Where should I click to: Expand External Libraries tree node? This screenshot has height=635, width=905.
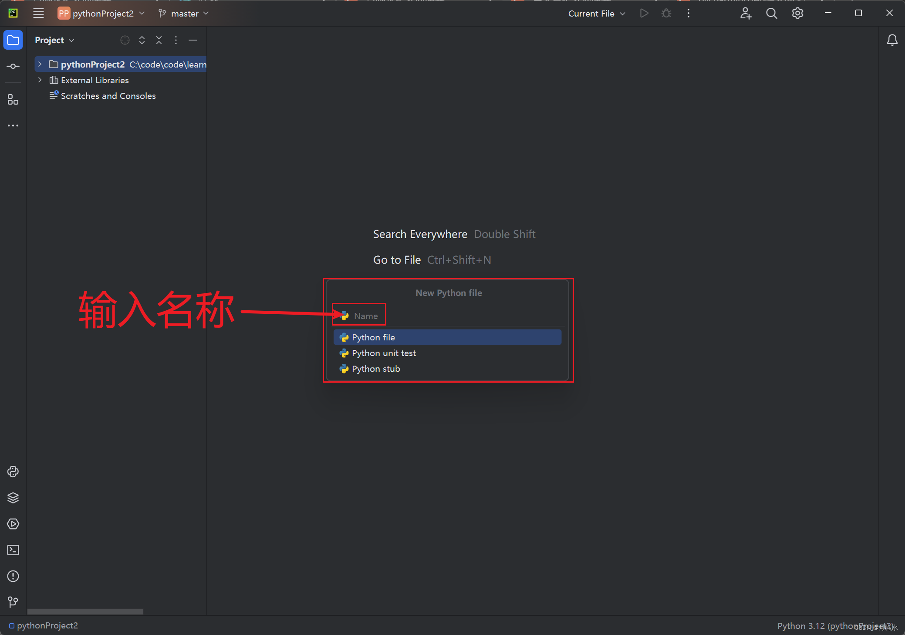pyautogui.click(x=40, y=80)
